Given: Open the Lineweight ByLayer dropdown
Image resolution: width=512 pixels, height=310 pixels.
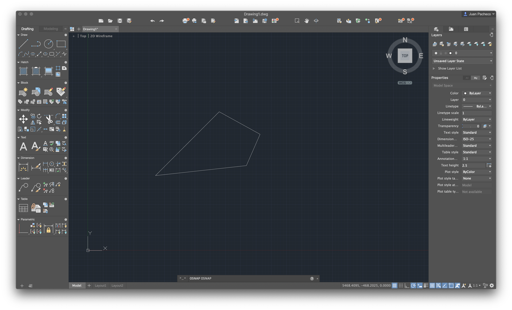Looking at the screenshot, I should point(477,119).
